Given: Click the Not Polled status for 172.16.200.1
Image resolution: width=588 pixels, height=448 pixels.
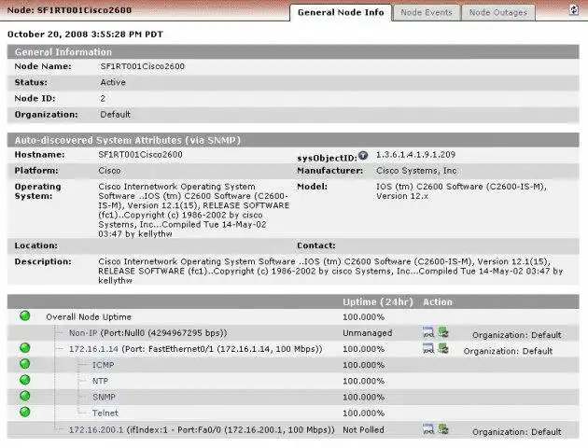Looking at the screenshot, I should coord(363,430).
